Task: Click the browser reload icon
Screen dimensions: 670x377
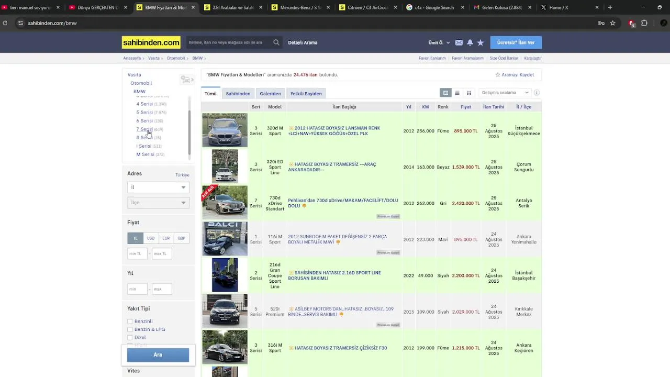Action: [5, 23]
